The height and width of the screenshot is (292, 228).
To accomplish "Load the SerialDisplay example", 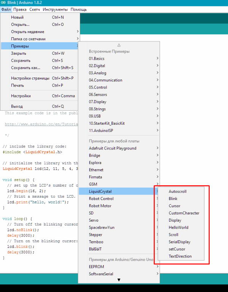I will 181,242.
